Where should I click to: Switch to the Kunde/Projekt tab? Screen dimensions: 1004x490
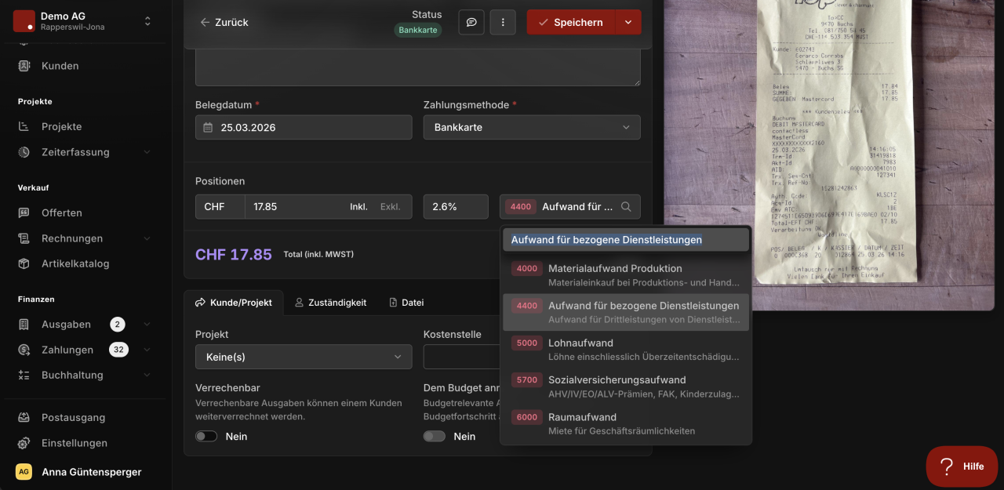coord(234,303)
